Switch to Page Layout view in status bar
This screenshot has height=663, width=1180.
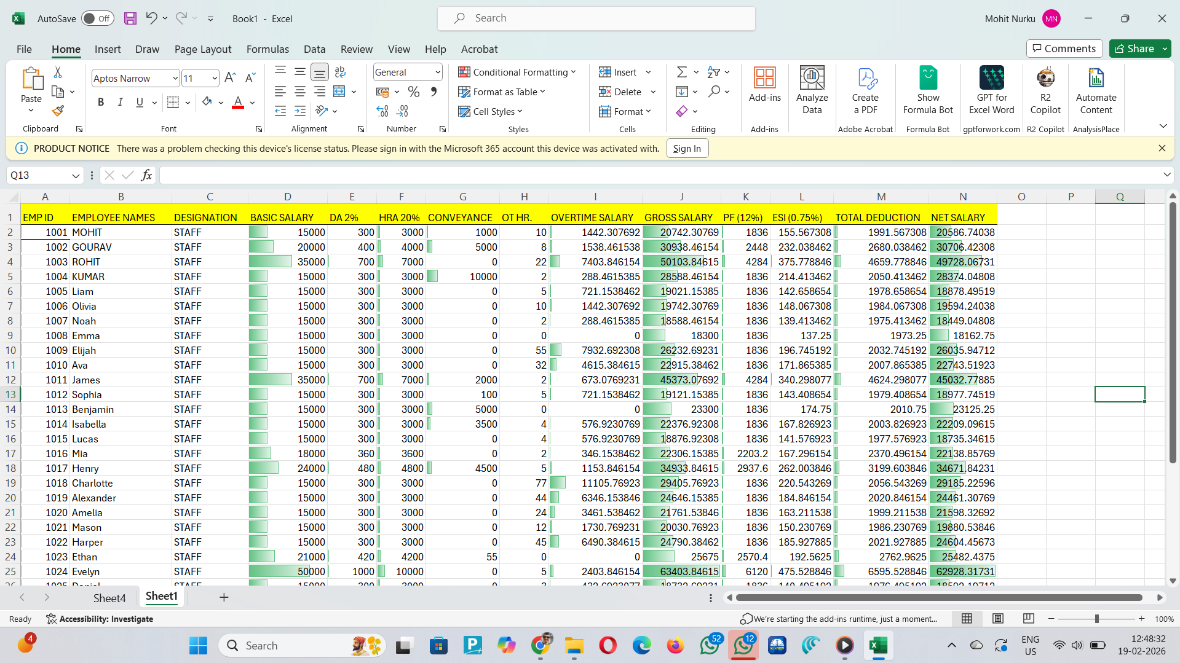tap(998, 619)
